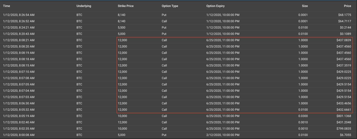357x139 pixels.
Task: Select the 1/12/2020, 8:06:30 AM time cell
Action: [x=19, y=103]
